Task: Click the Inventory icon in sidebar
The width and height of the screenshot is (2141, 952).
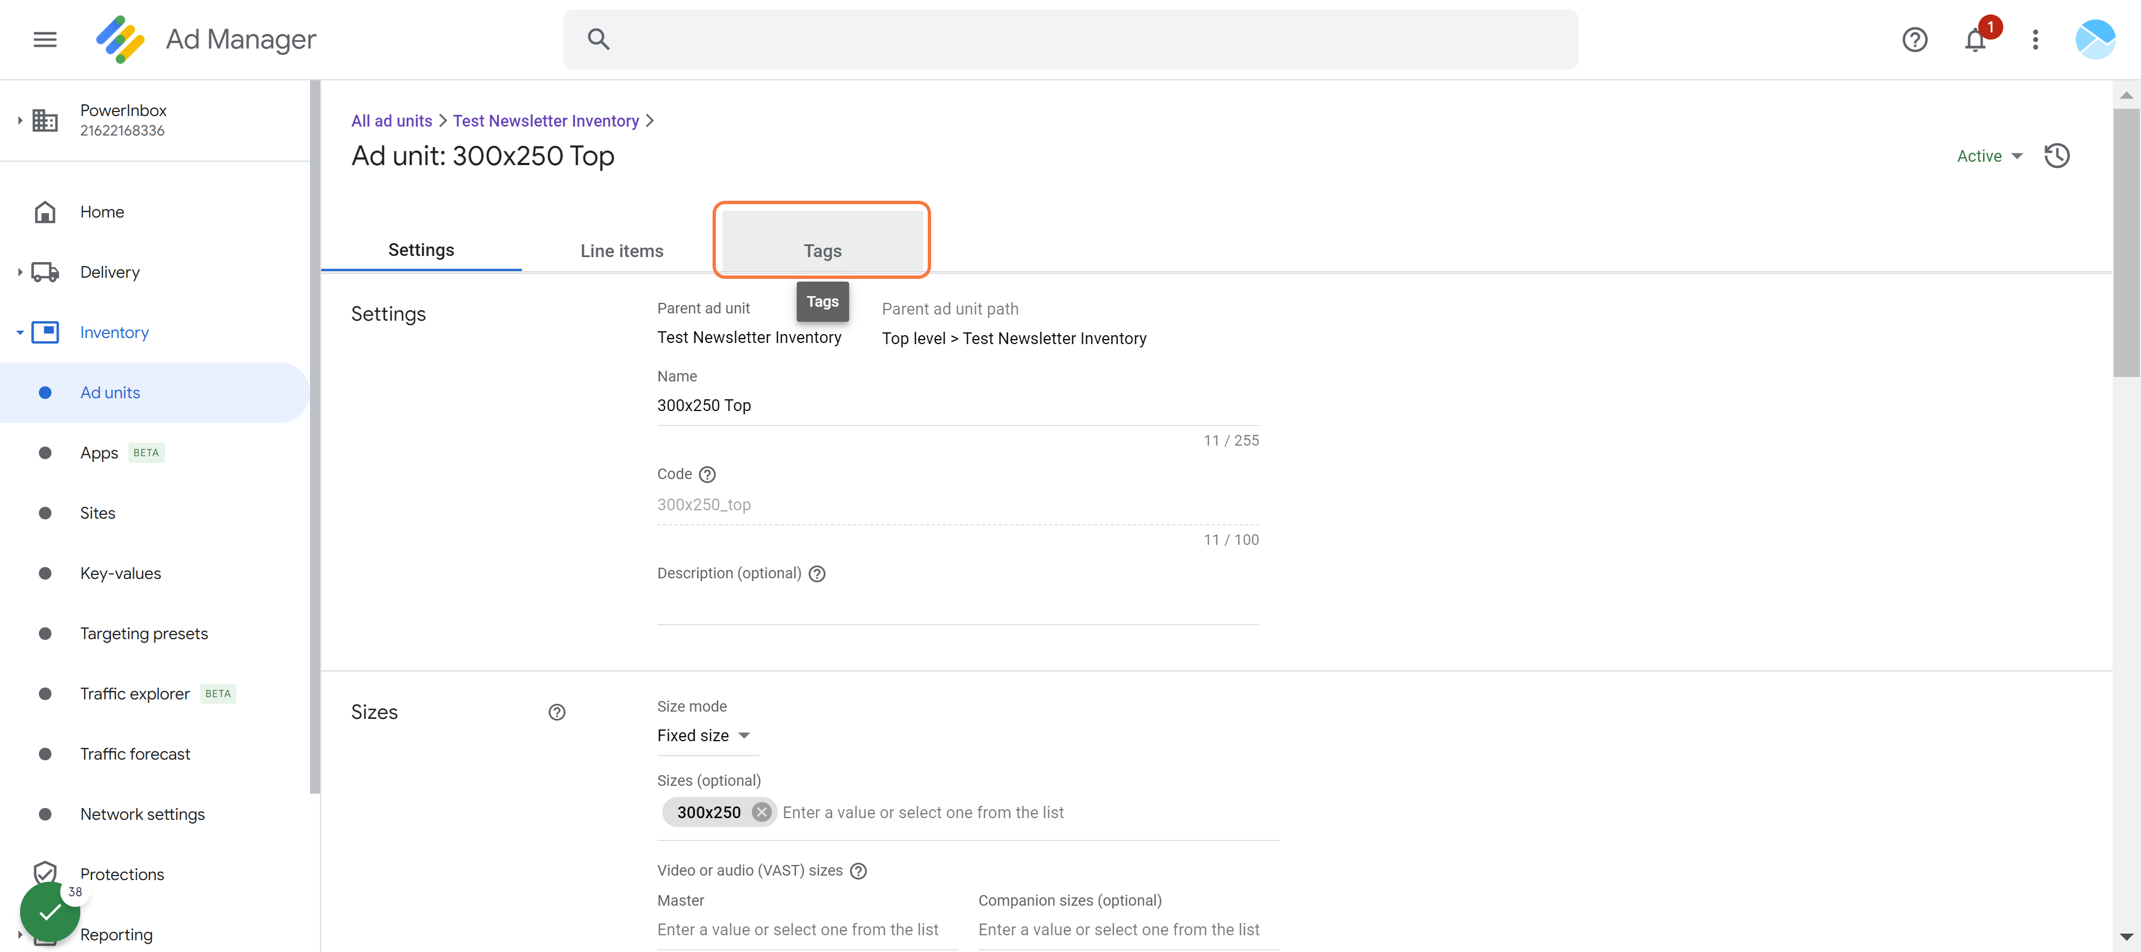Action: (x=45, y=332)
